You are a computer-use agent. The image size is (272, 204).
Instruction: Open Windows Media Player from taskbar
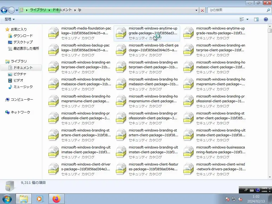pyautogui.click(x=40, y=199)
